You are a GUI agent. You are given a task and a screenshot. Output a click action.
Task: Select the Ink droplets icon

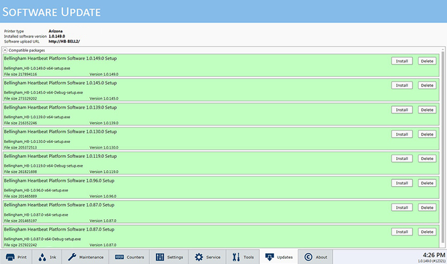(42, 257)
